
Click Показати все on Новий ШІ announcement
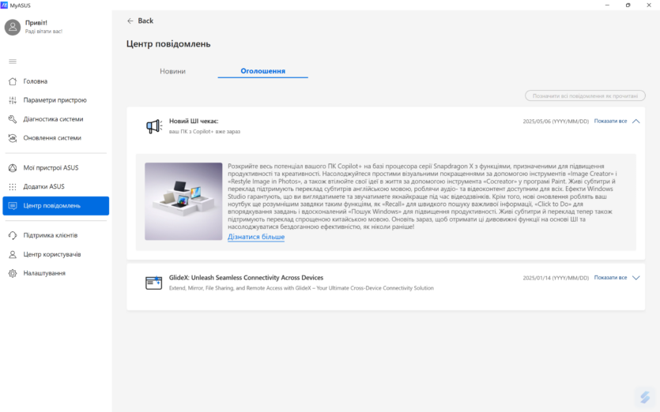[610, 121]
